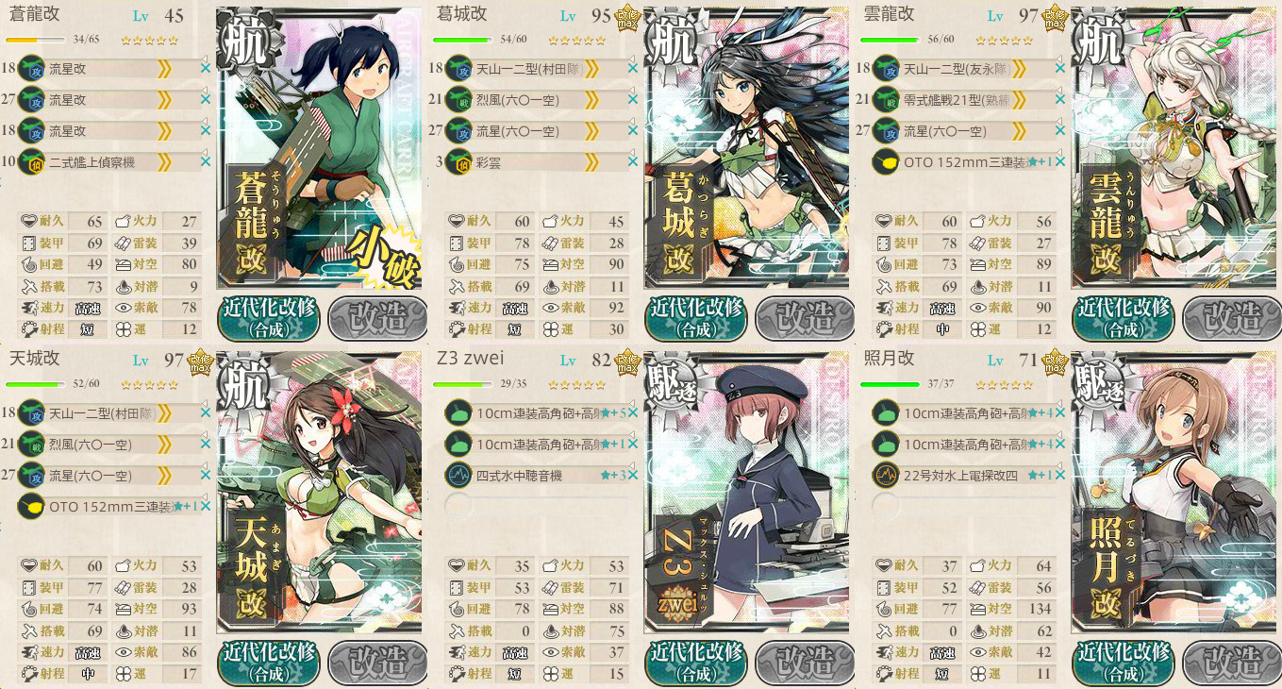
Task: Click the 彩雲 recon plane icon on 葛城改
Action: [x=459, y=161]
